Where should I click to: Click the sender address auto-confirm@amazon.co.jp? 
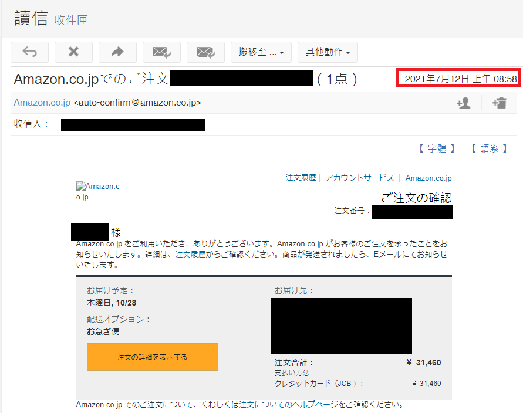click(137, 103)
